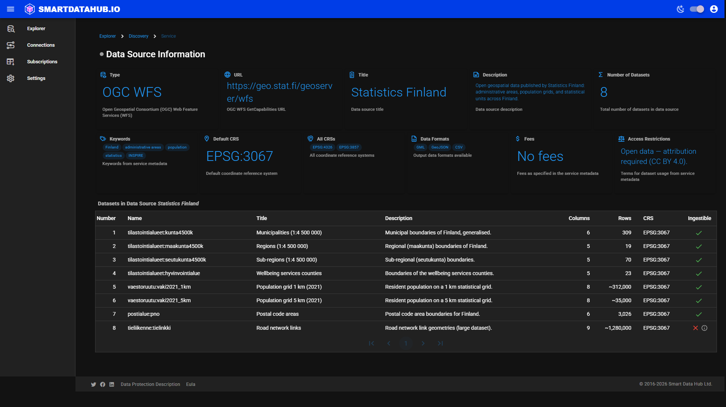Go to next page of datasets
The height and width of the screenshot is (407, 726).
(423, 343)
